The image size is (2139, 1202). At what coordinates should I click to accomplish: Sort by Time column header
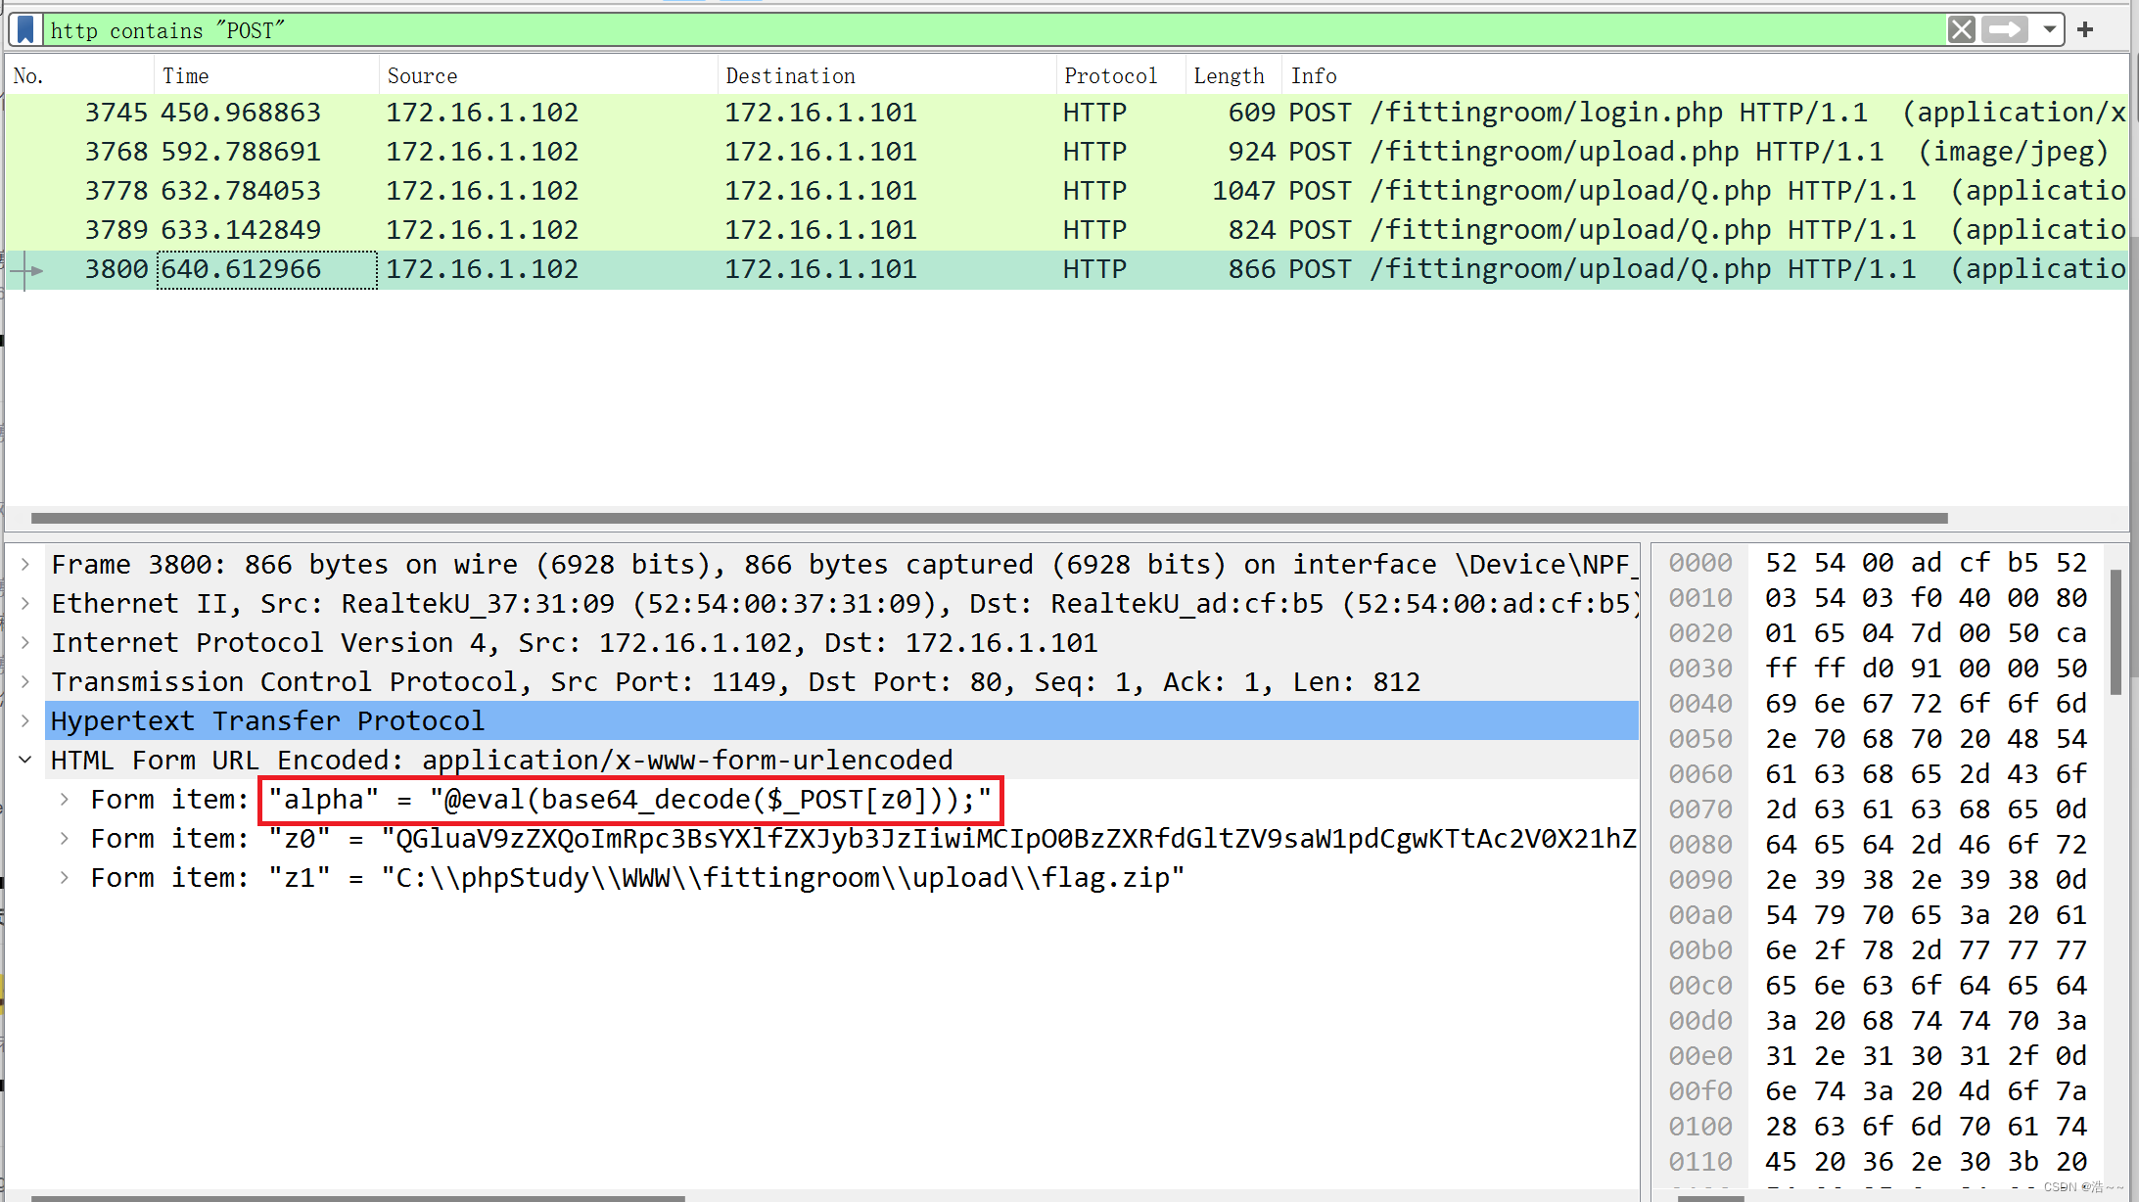click(186, 75)
